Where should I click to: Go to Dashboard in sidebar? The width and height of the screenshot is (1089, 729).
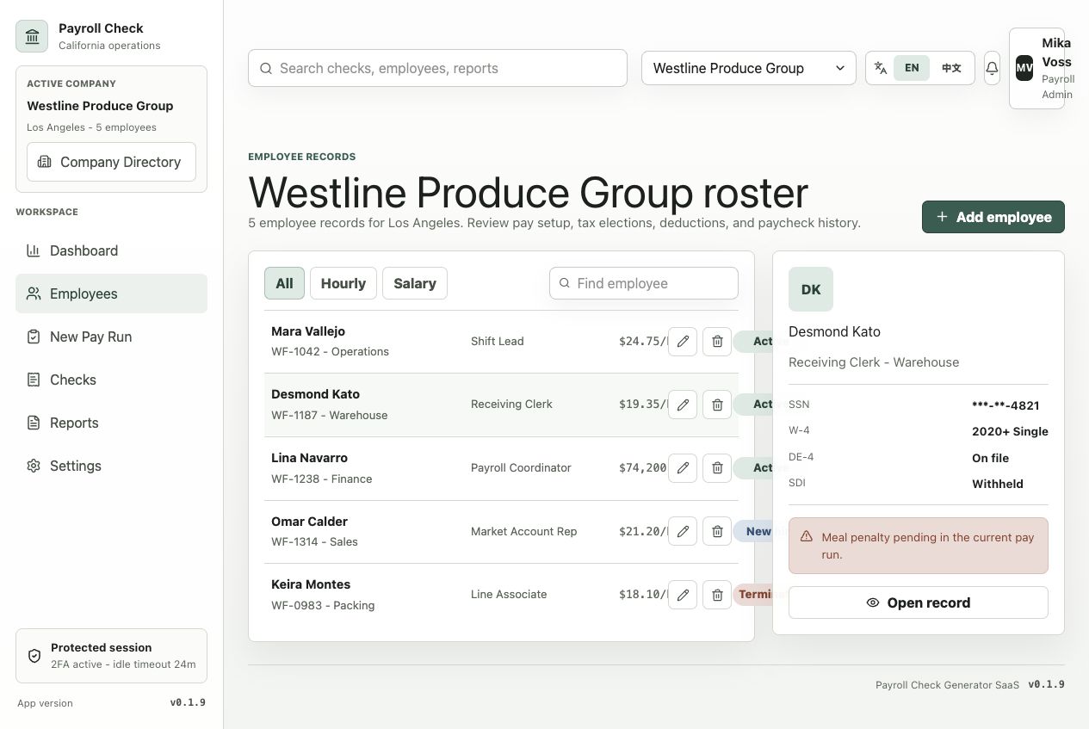click(x=111, y=250)
